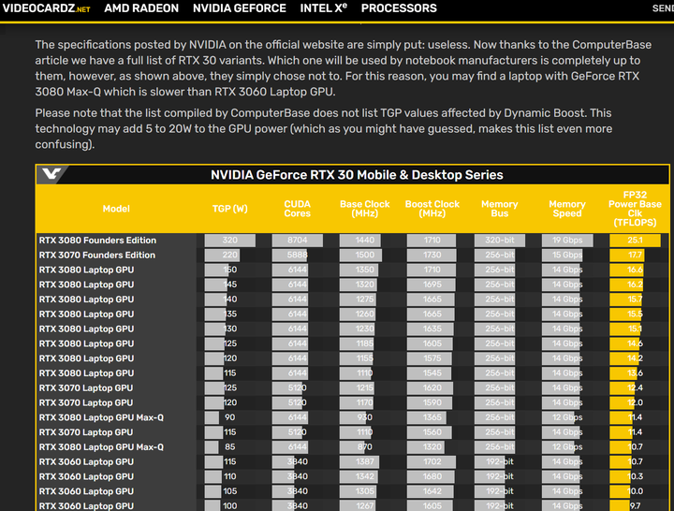Click the 1365 boost clock cell
The width and height of the screenshot is (674, 511).
(x=432, y=417)
